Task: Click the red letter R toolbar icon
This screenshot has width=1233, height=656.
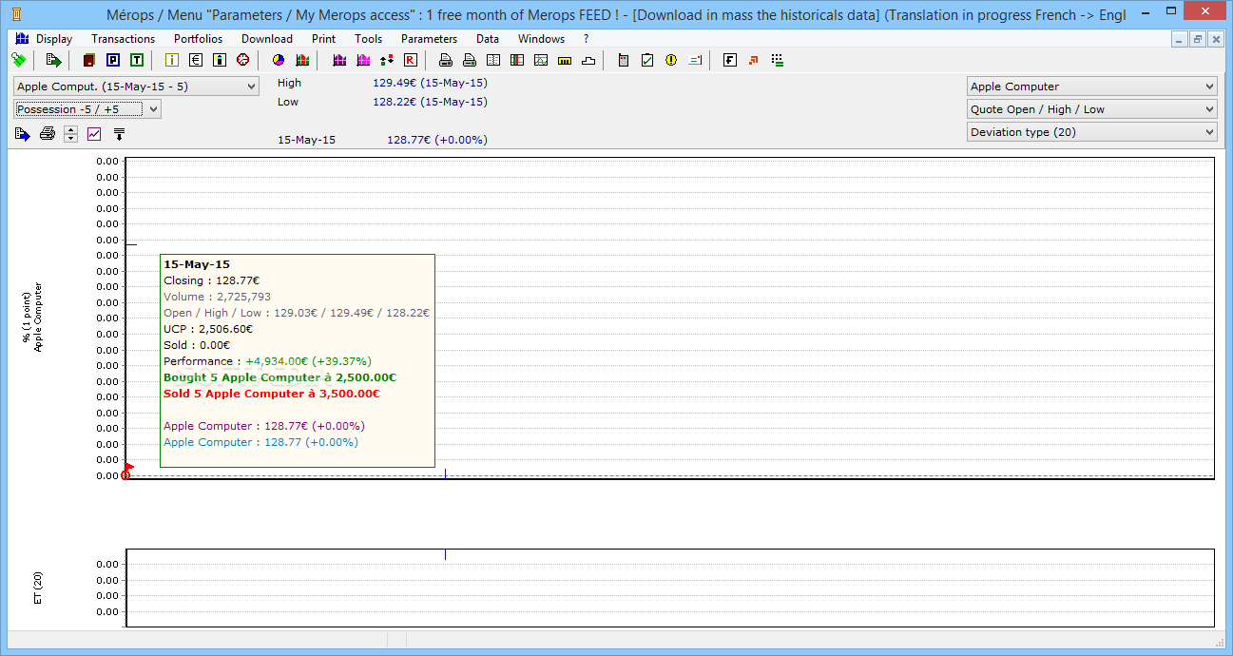Action: click(410, 60)
